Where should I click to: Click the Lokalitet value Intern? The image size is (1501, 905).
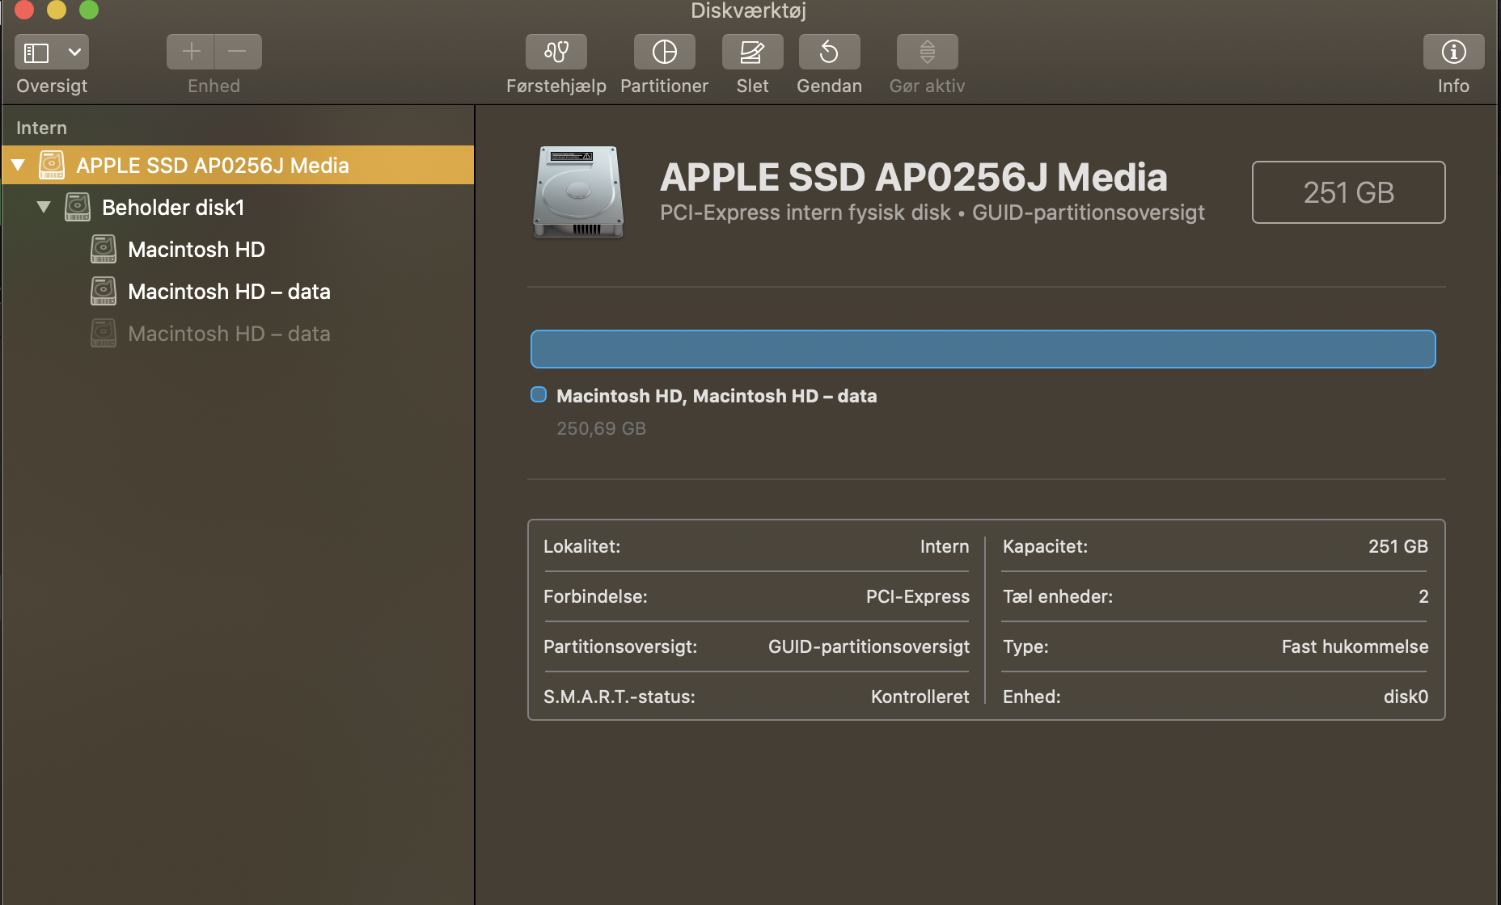coord(945,546)
